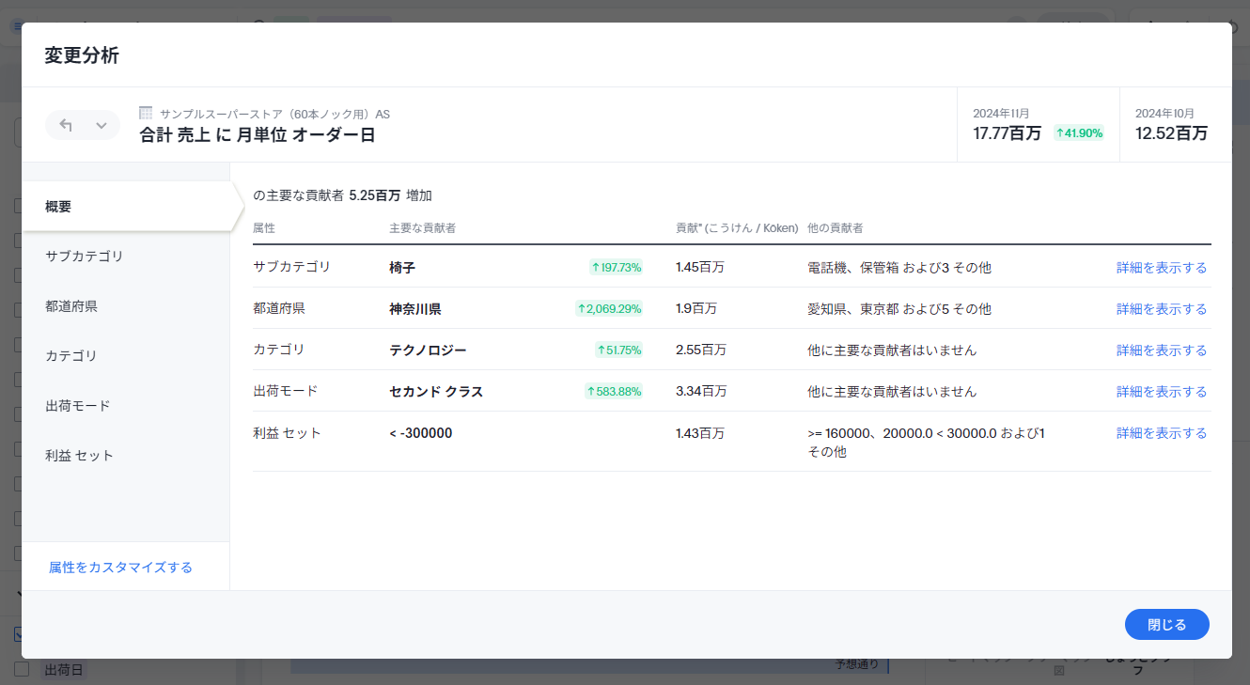Click the 197.73% up-arrow badge for 椅子
The height and width of the screenshot is (685, 1250).
pyautogui.click(x=616, y=268)
